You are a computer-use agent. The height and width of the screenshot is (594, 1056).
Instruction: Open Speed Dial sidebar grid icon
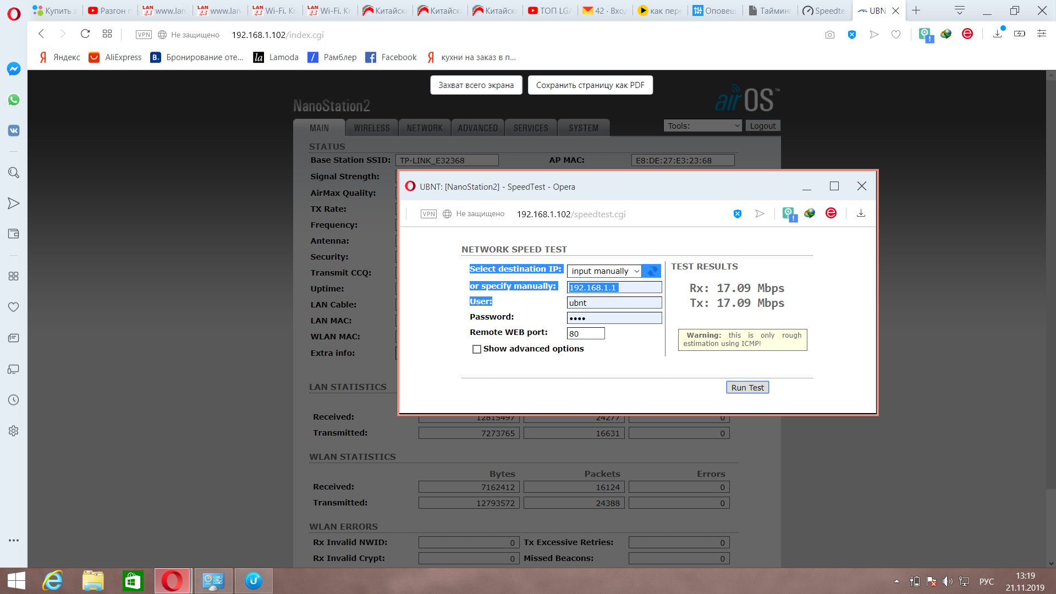coord(14,276)
